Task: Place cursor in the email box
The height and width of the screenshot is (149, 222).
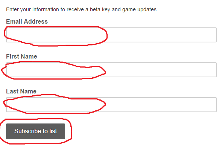Action: (x=111, y=35)
